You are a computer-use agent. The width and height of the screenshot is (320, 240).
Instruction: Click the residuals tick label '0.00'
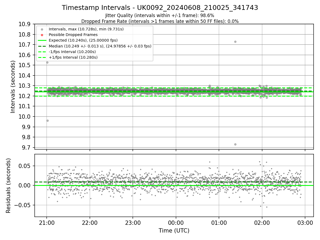[x=24, y=186]
